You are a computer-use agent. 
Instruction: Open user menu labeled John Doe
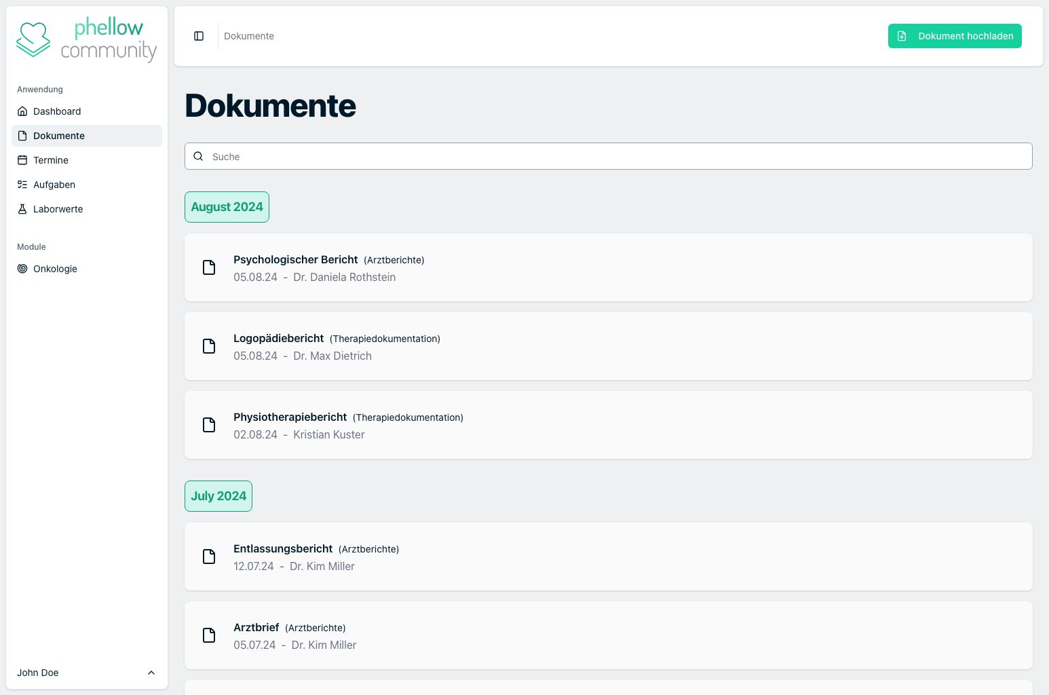coord(87,673)
